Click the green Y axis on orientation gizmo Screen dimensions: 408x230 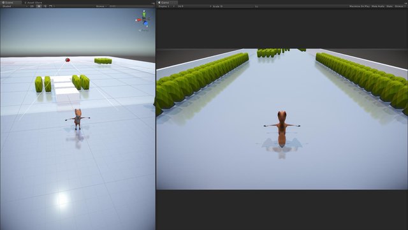pos(144,14)
